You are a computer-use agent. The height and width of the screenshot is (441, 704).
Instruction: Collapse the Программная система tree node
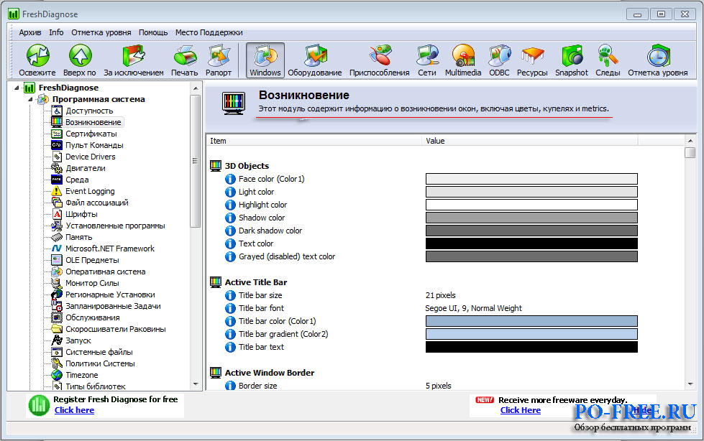pos(30,99)
